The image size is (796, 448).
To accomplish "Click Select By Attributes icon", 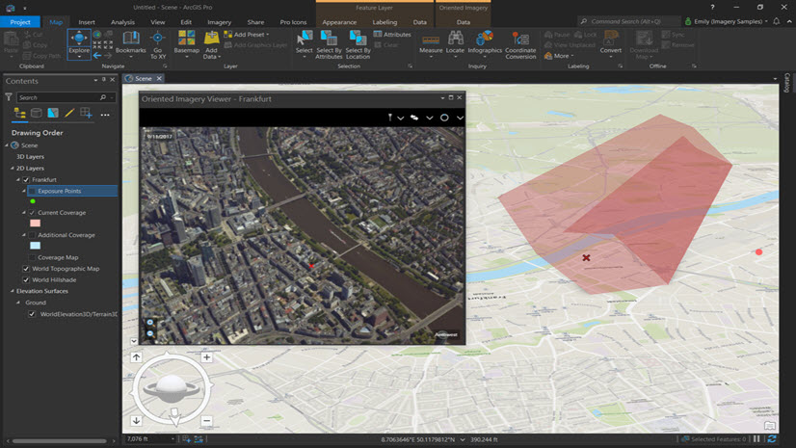I will [x=329, y=39].
